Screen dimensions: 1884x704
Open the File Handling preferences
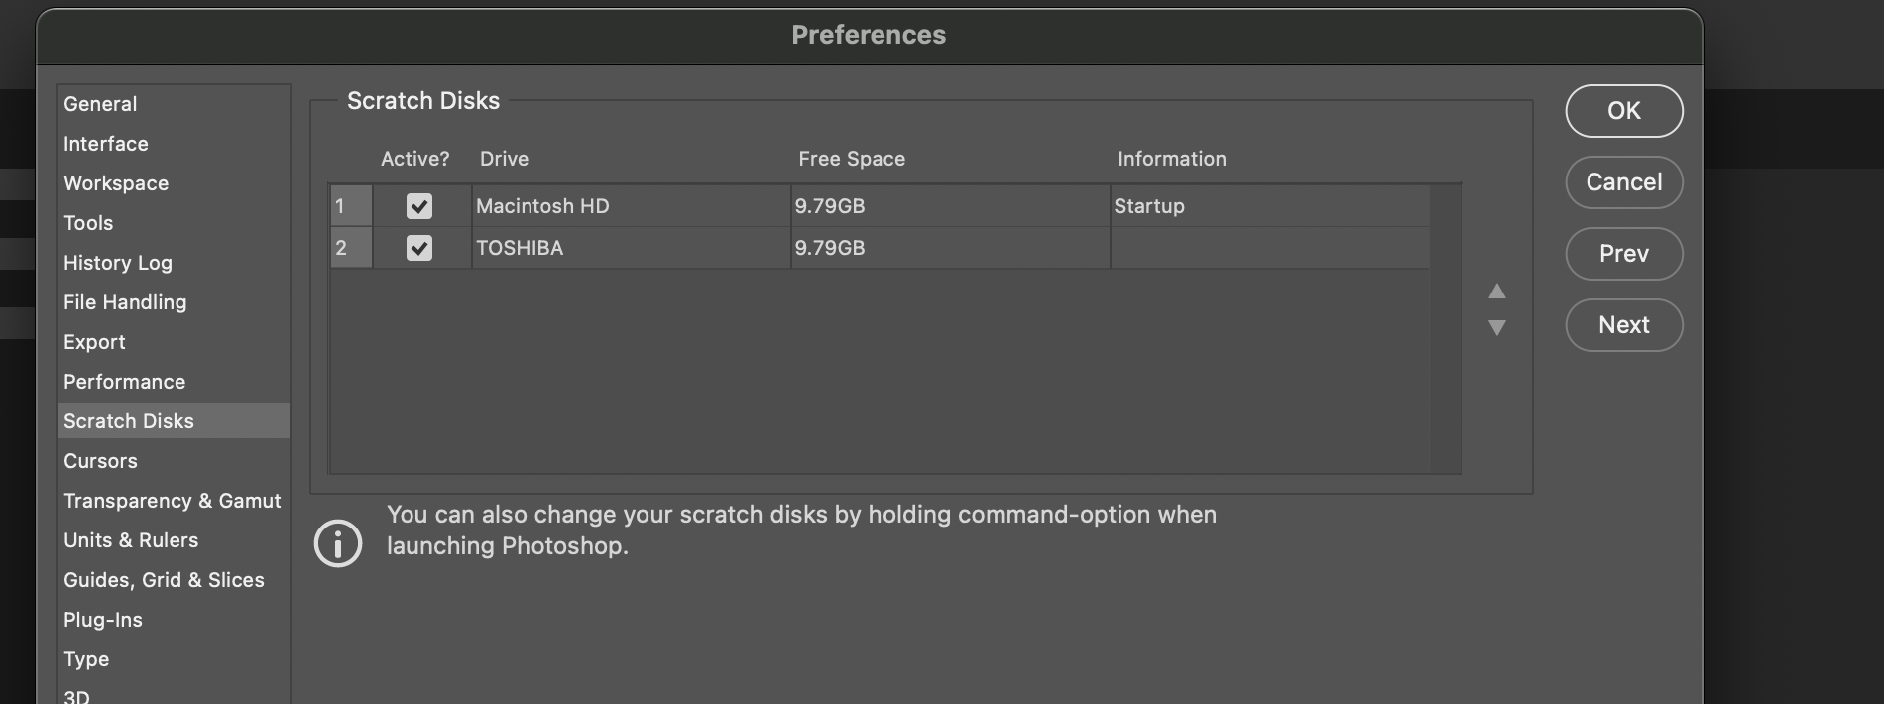[125, 301]
